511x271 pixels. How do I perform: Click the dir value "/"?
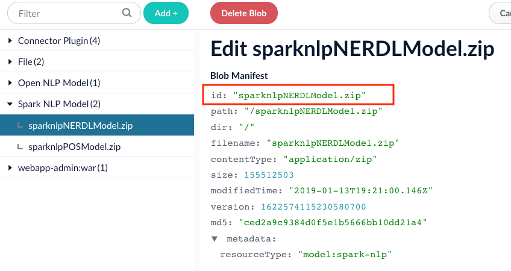[x=246, y=127]
